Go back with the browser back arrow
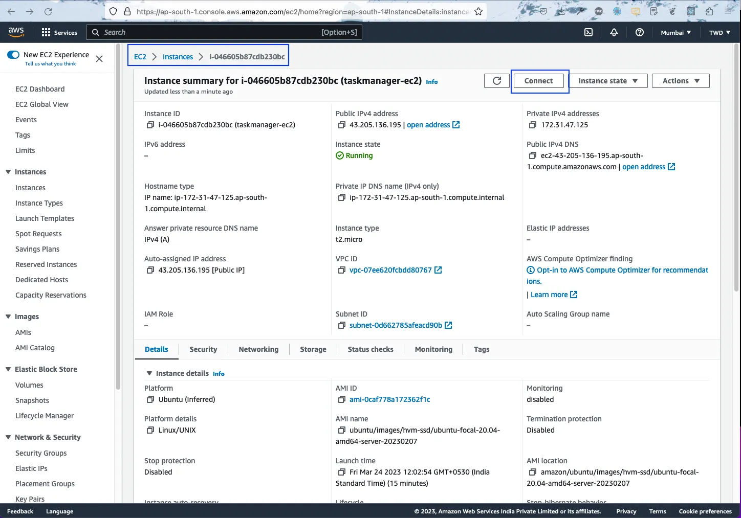The width and height of the screenshot is (741, 518). (x=11, y=11)
